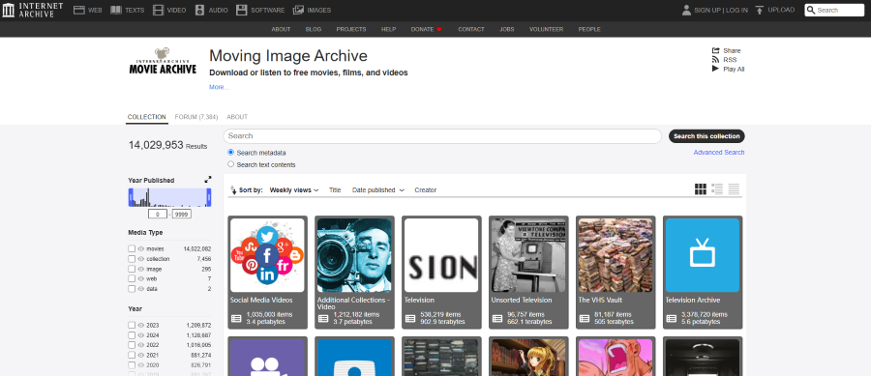Click the More... description link
Screen dimensions: 871x376
tap(219, 87)
